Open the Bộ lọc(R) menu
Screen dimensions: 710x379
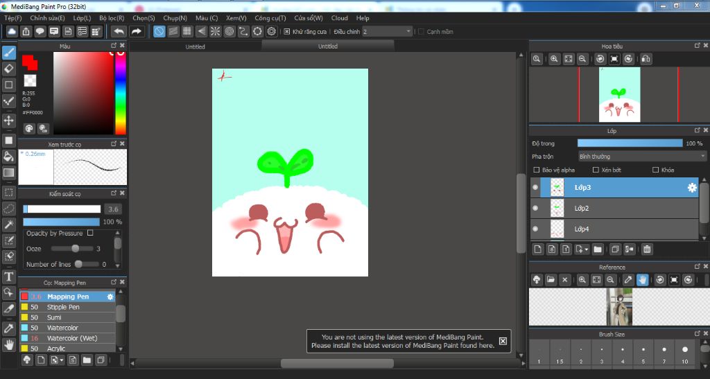pyautogui.click(x=112, y=18)
